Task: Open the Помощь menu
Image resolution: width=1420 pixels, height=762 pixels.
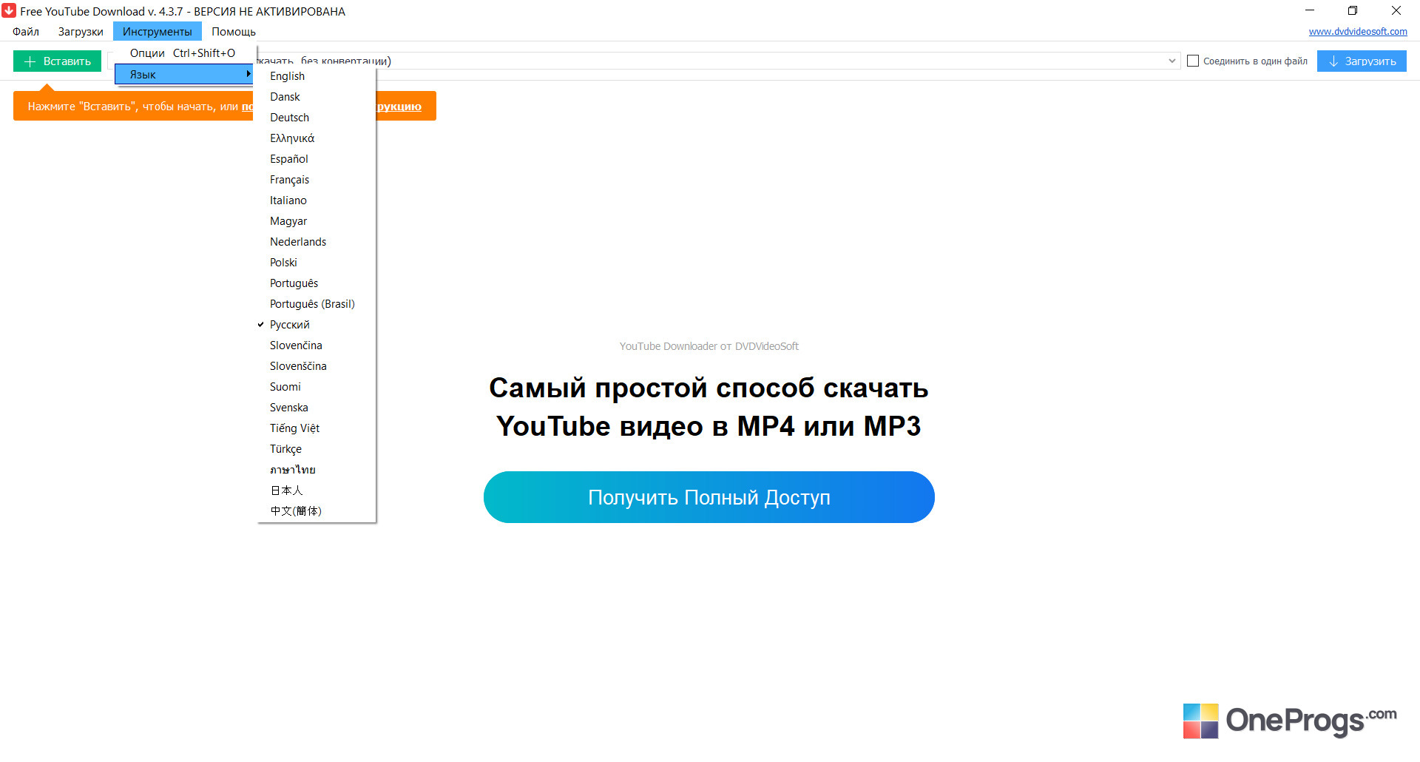Action: point(234,32)
